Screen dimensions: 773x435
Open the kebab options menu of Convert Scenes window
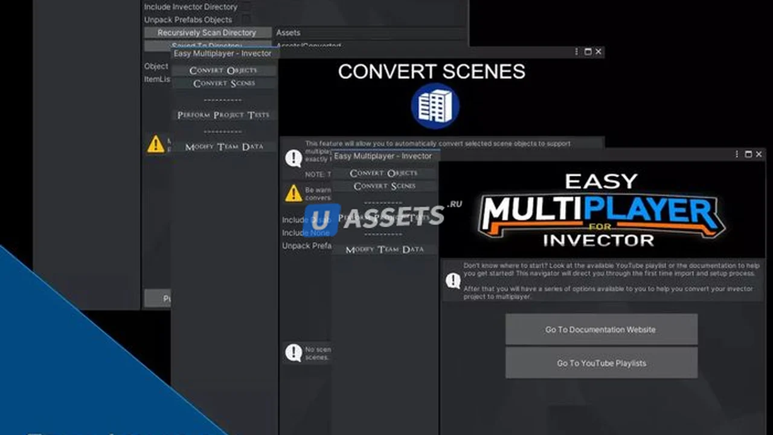point(577,52)
